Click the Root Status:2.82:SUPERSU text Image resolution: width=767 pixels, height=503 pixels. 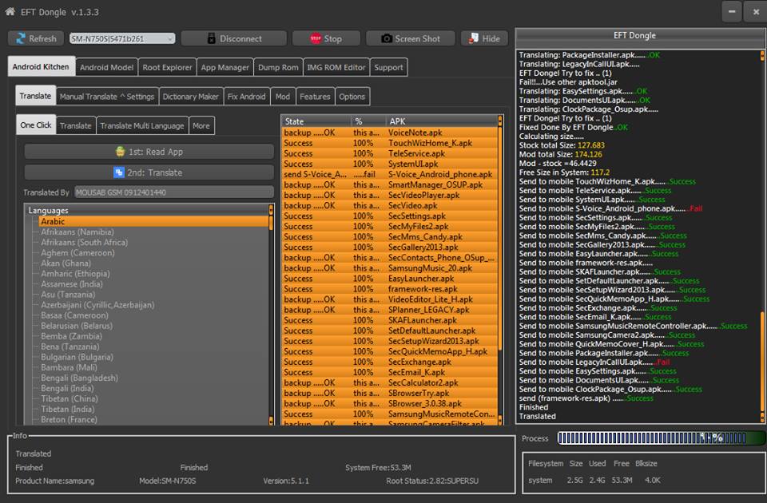(x=432, y=481)
